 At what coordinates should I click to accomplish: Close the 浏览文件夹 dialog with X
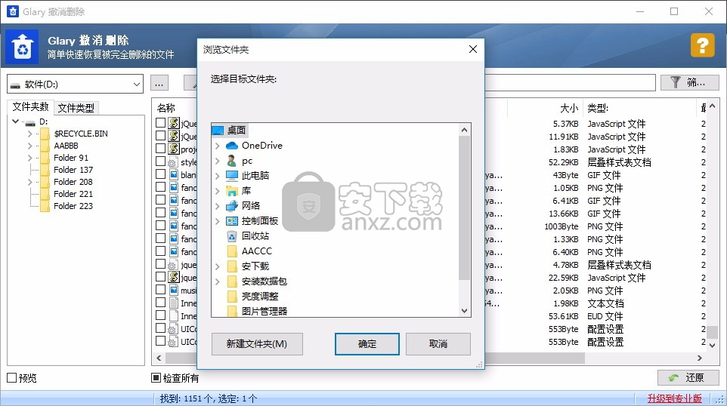pyautogui.click(x=473, y=49)
